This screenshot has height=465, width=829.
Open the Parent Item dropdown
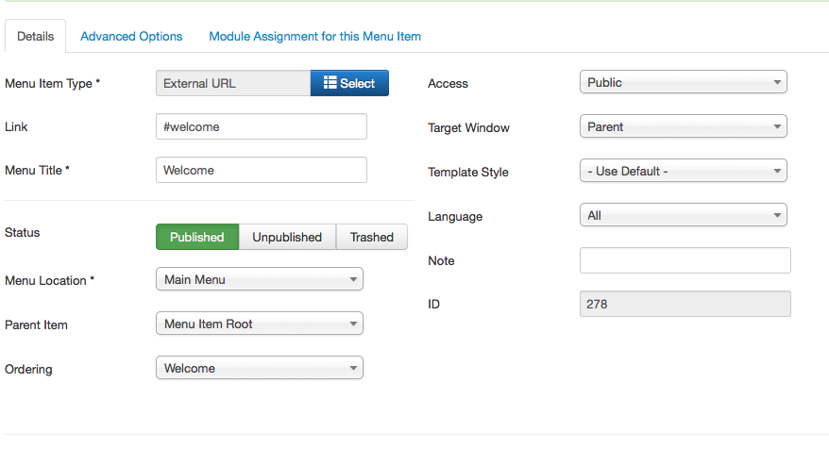(260, 324)
